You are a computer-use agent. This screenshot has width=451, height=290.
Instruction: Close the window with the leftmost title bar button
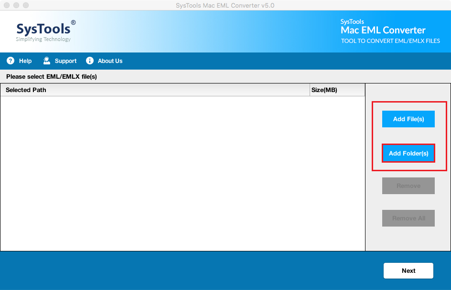coord(7,5)
